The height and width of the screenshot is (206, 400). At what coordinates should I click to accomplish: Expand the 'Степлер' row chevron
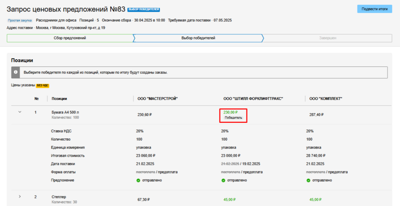(20, 197)
